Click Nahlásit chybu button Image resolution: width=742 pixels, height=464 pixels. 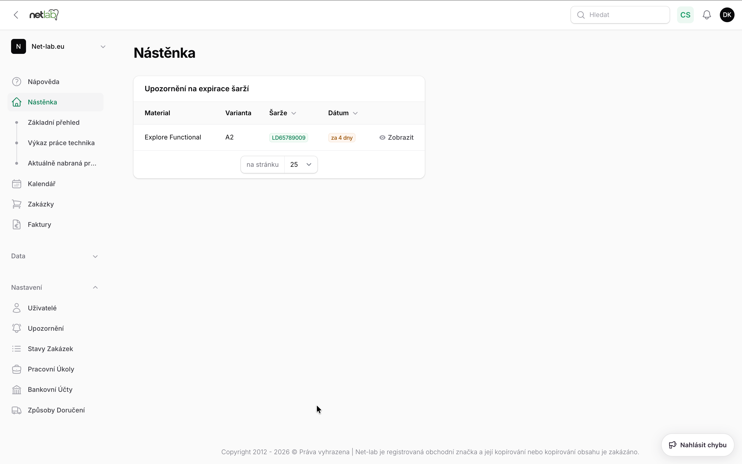[697, 445]
